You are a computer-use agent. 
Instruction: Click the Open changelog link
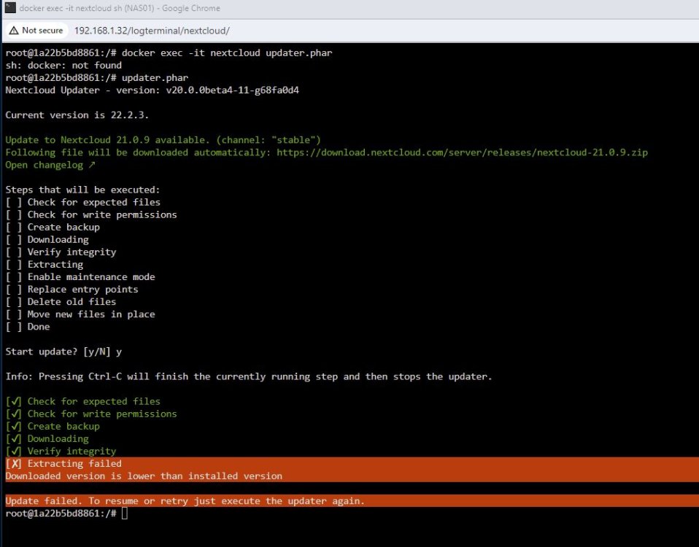(x=50, y=165)
